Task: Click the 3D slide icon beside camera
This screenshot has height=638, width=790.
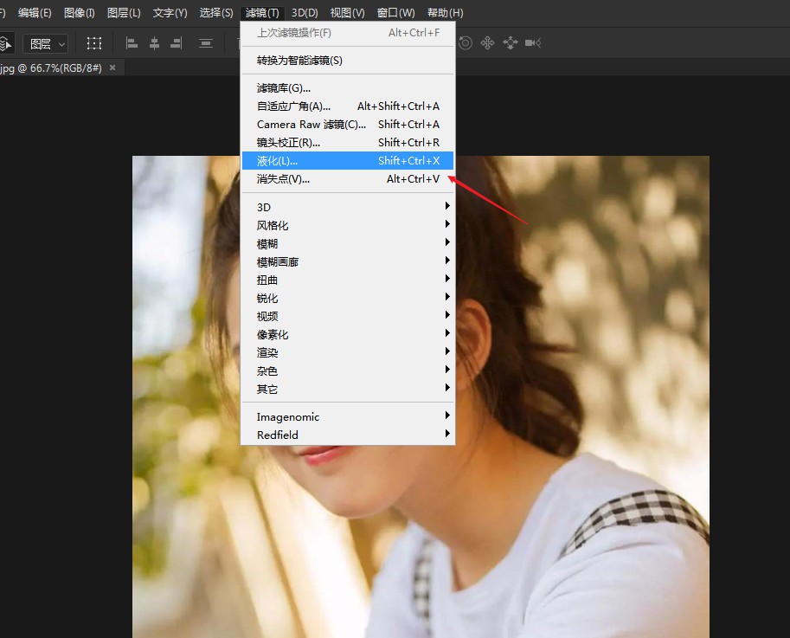Action: [x=511, y=43]
